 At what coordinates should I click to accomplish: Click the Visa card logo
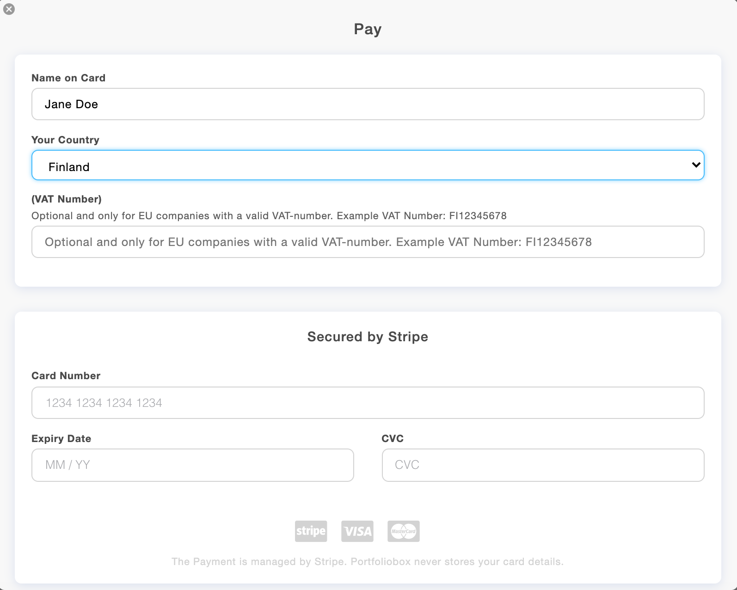click(x=357, y=531)
